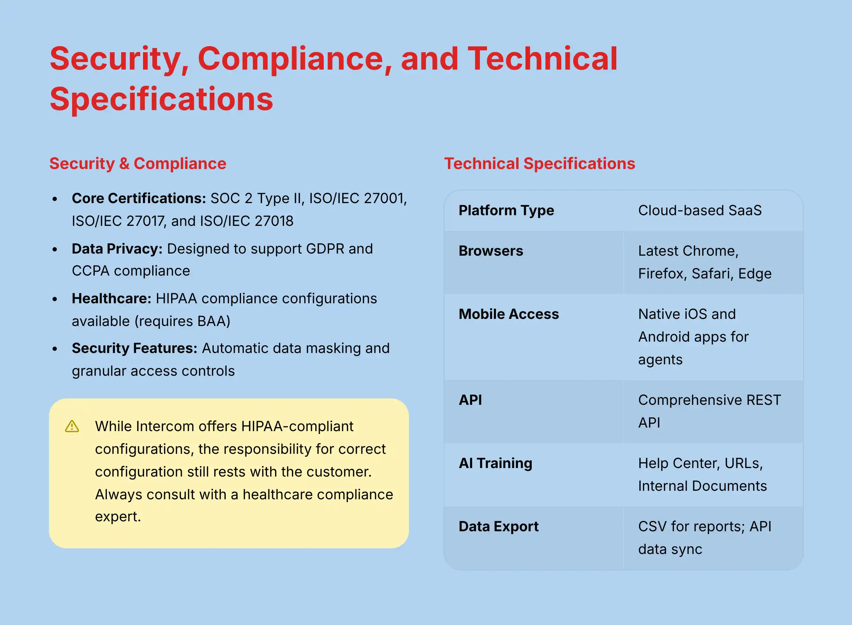Click 'ISO/IEC 27017, and ISO/IEC 27018' text
Screen dimensions: 852x625
(x=183, y=221)
